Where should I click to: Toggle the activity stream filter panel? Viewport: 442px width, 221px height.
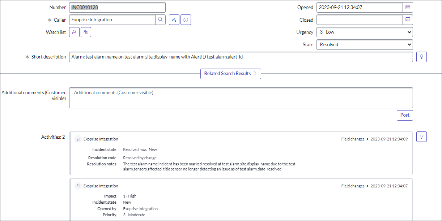click(421, 136)
